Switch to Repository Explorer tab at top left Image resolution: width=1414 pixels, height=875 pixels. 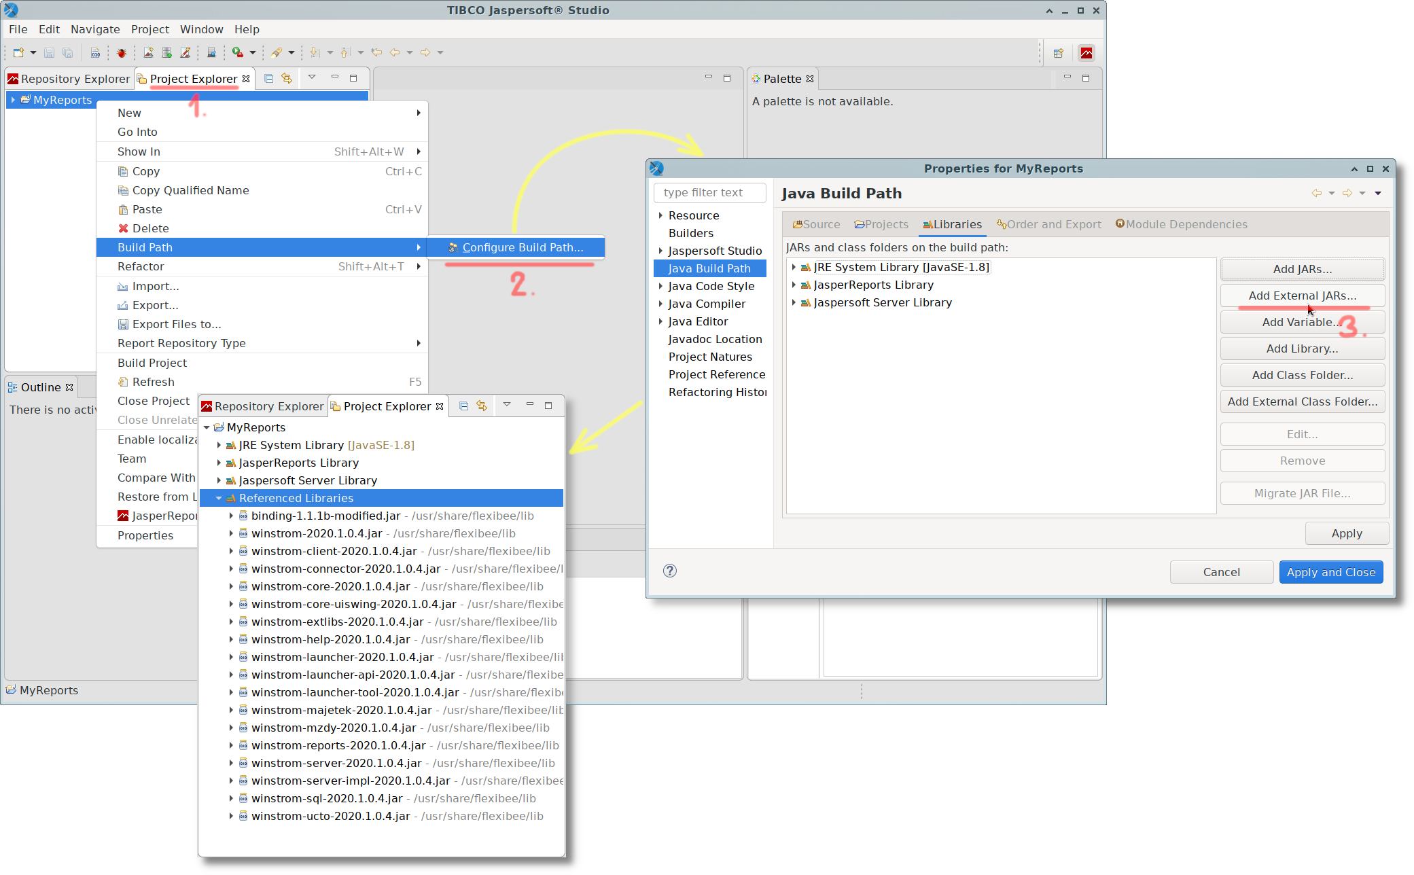coord(69,79)
